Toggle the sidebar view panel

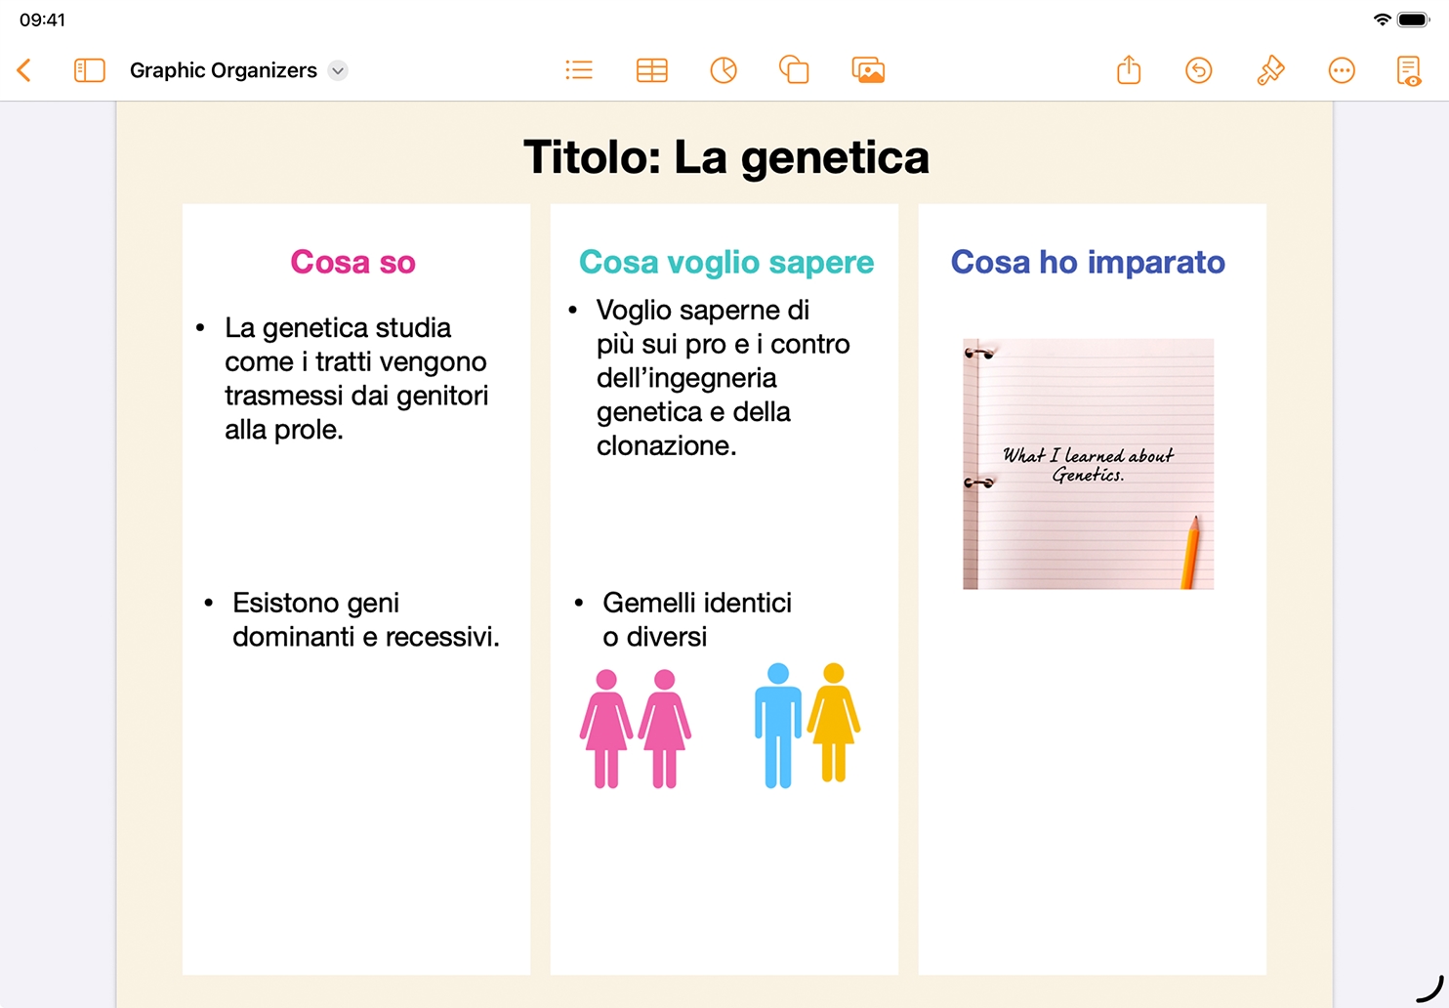click(89, 70)
